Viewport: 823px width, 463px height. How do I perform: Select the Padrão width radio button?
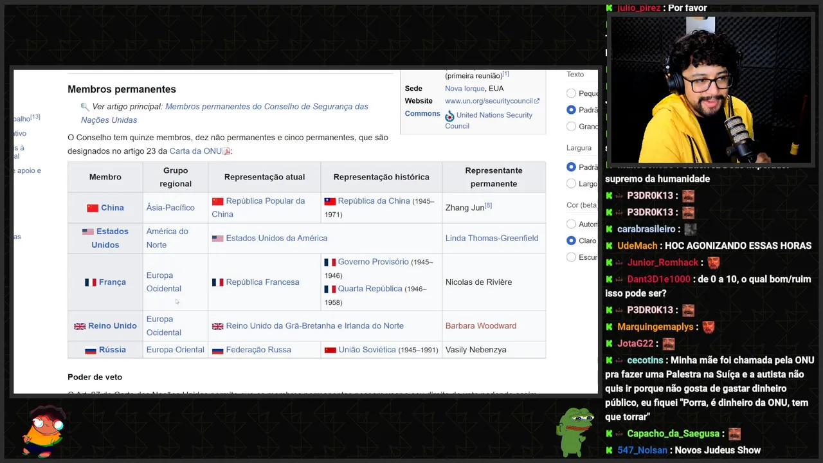pyautogui.click(x=571, y=167)
